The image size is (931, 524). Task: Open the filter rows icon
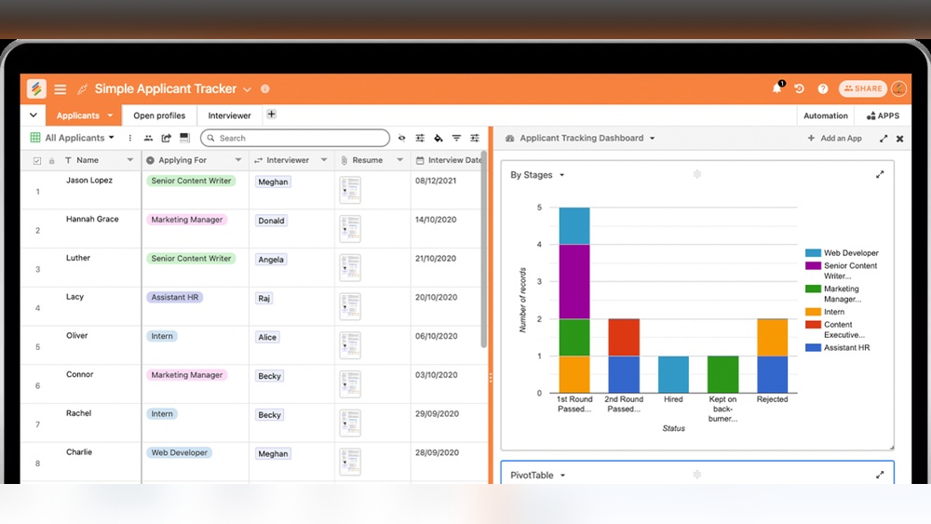pyautogui.click(x=456, y=138)
